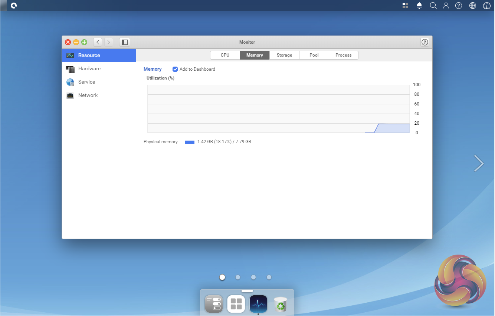Expand the dock handle above the dock
The height and width of the screenshot is (316, 495).
tap(247, 291)
